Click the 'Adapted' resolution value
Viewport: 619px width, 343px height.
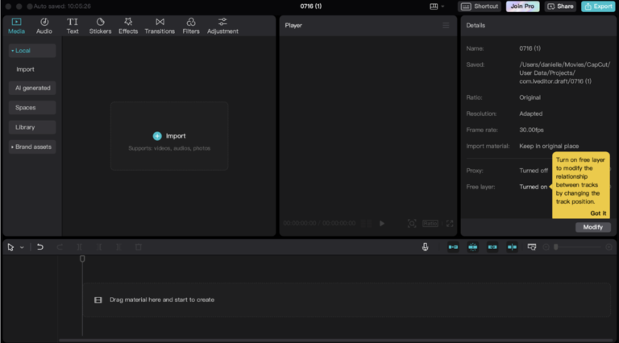(530, 114)
